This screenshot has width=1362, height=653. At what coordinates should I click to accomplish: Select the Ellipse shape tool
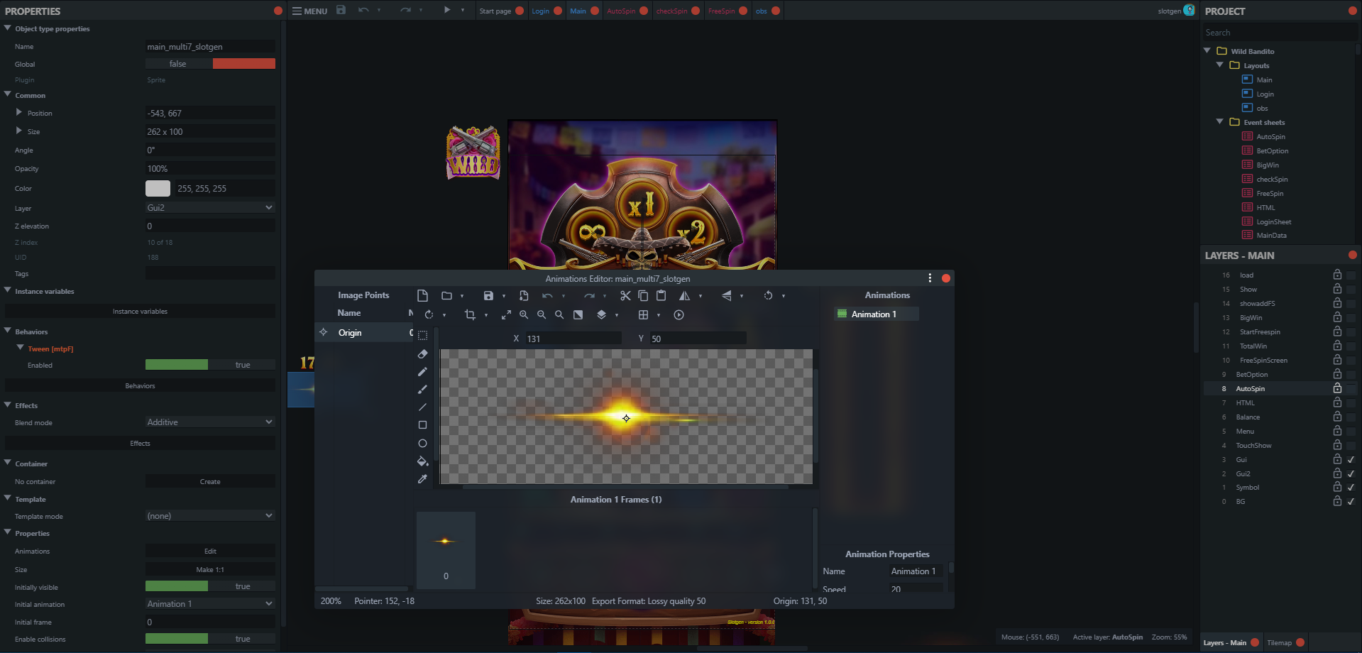[x=422, y=443]
